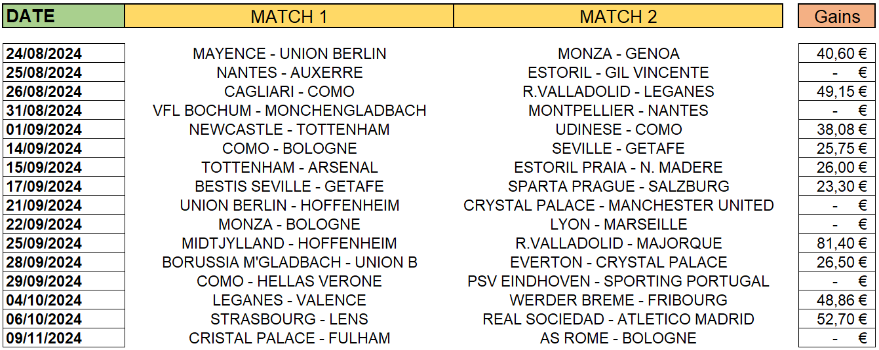Click the SEVILLE - GETAFE cell

[618, 149]
